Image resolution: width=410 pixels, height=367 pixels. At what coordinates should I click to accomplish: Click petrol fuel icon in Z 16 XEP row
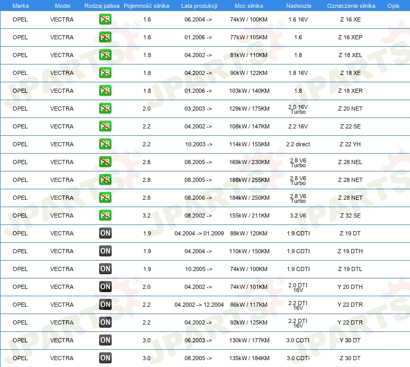(105, 37)
